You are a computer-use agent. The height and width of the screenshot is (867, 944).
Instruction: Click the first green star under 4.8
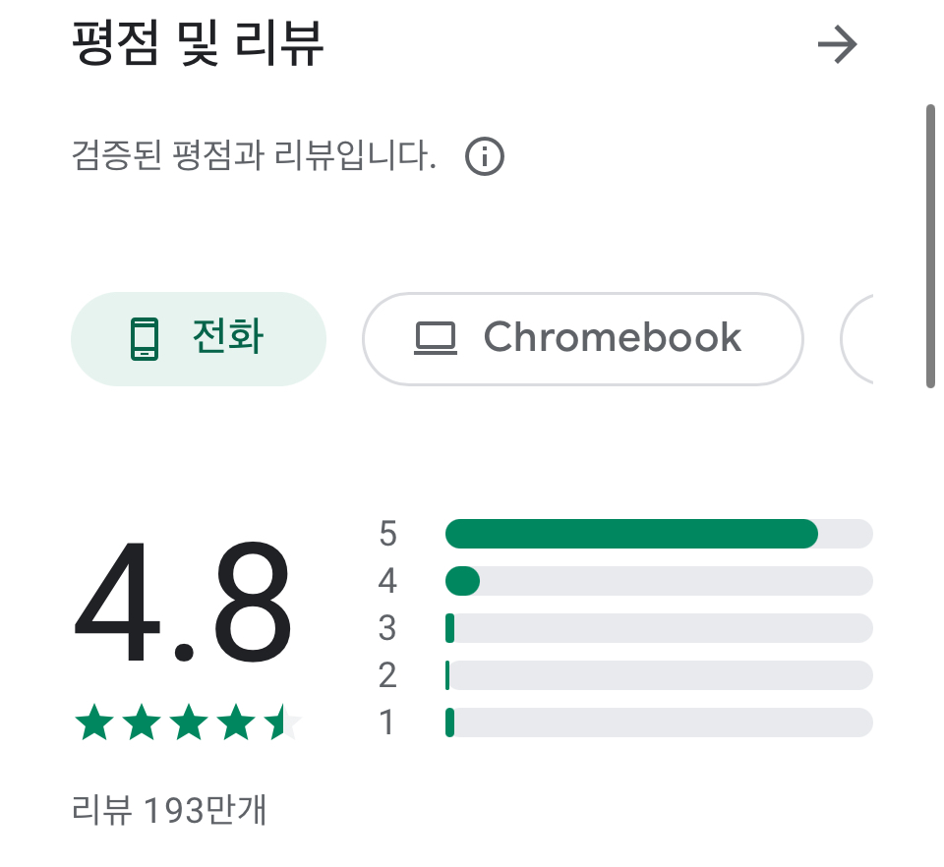(x=94, y=722)
